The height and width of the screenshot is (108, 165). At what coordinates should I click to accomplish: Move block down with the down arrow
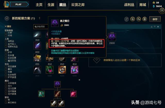coord(155,27)
